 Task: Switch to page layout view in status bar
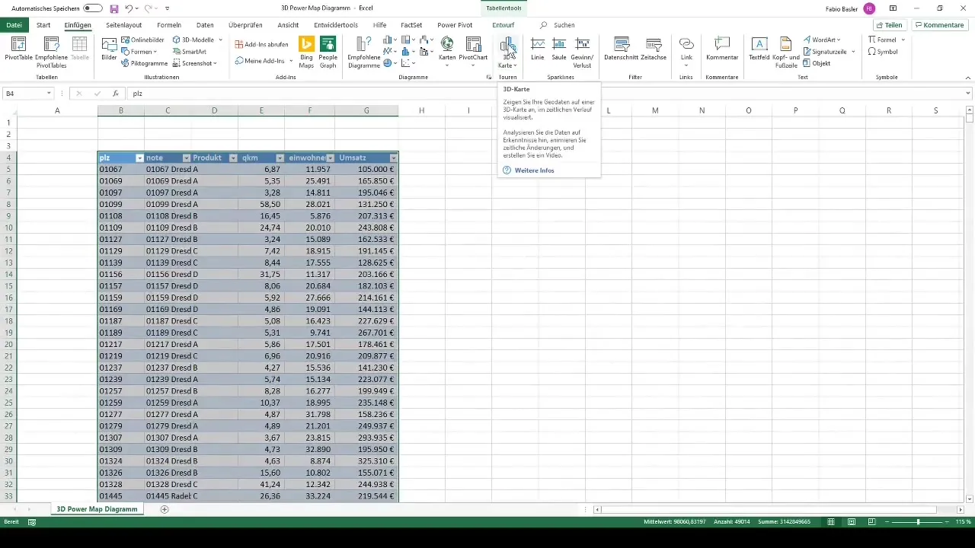[852, 522]
